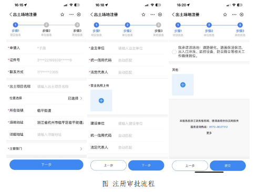Open the 位置选择 已选择 chevron row
Screen dimensions: 268x192
coord(46,98)
